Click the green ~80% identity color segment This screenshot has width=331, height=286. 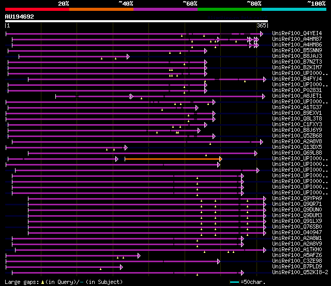[x=230, y=9]
